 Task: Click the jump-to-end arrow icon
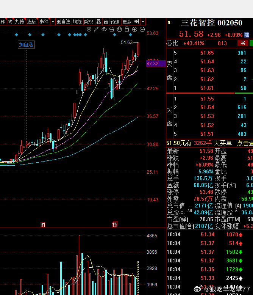click(x=137, y=22)
